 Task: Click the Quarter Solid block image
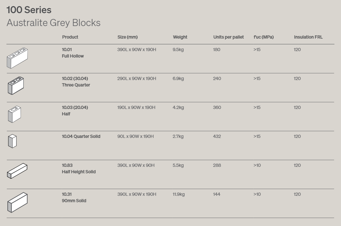click(x=12, y=141)
